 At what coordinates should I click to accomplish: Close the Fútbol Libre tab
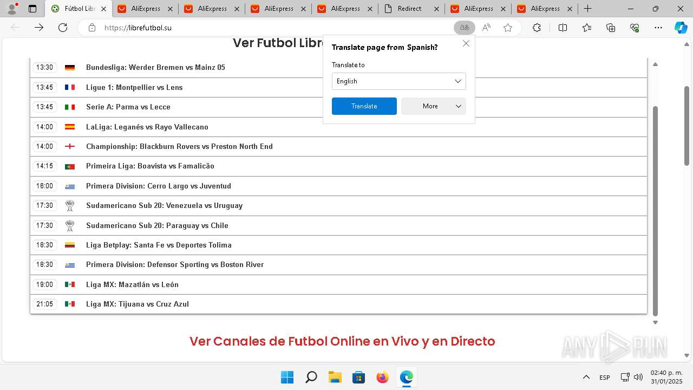[104, 9]
